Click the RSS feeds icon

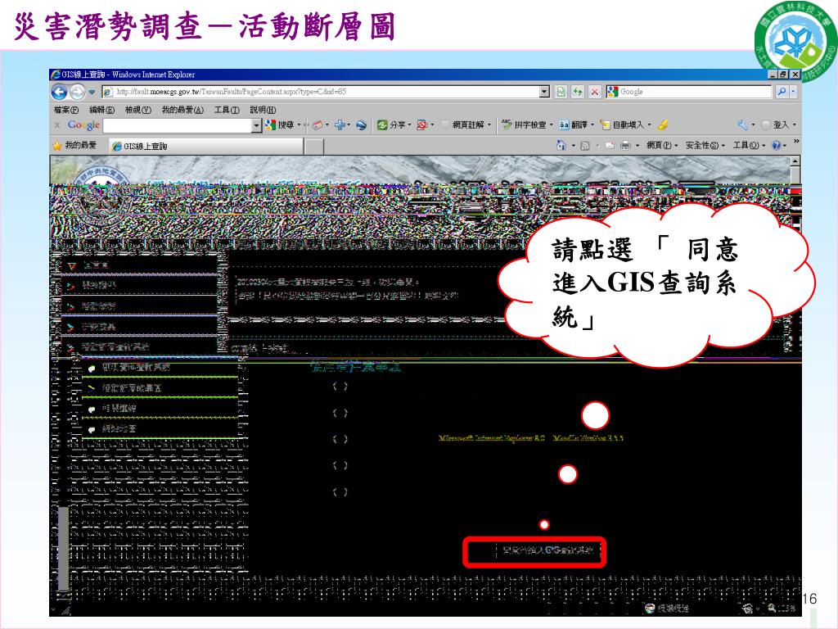(584, 146)
